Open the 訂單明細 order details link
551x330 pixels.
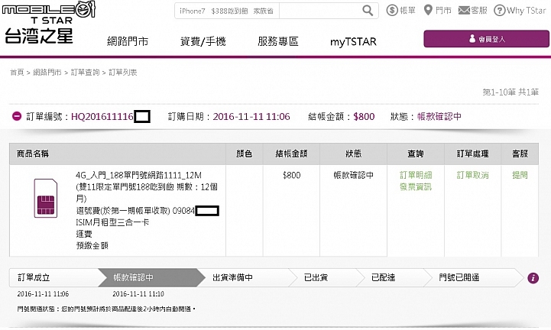point(415,175)
